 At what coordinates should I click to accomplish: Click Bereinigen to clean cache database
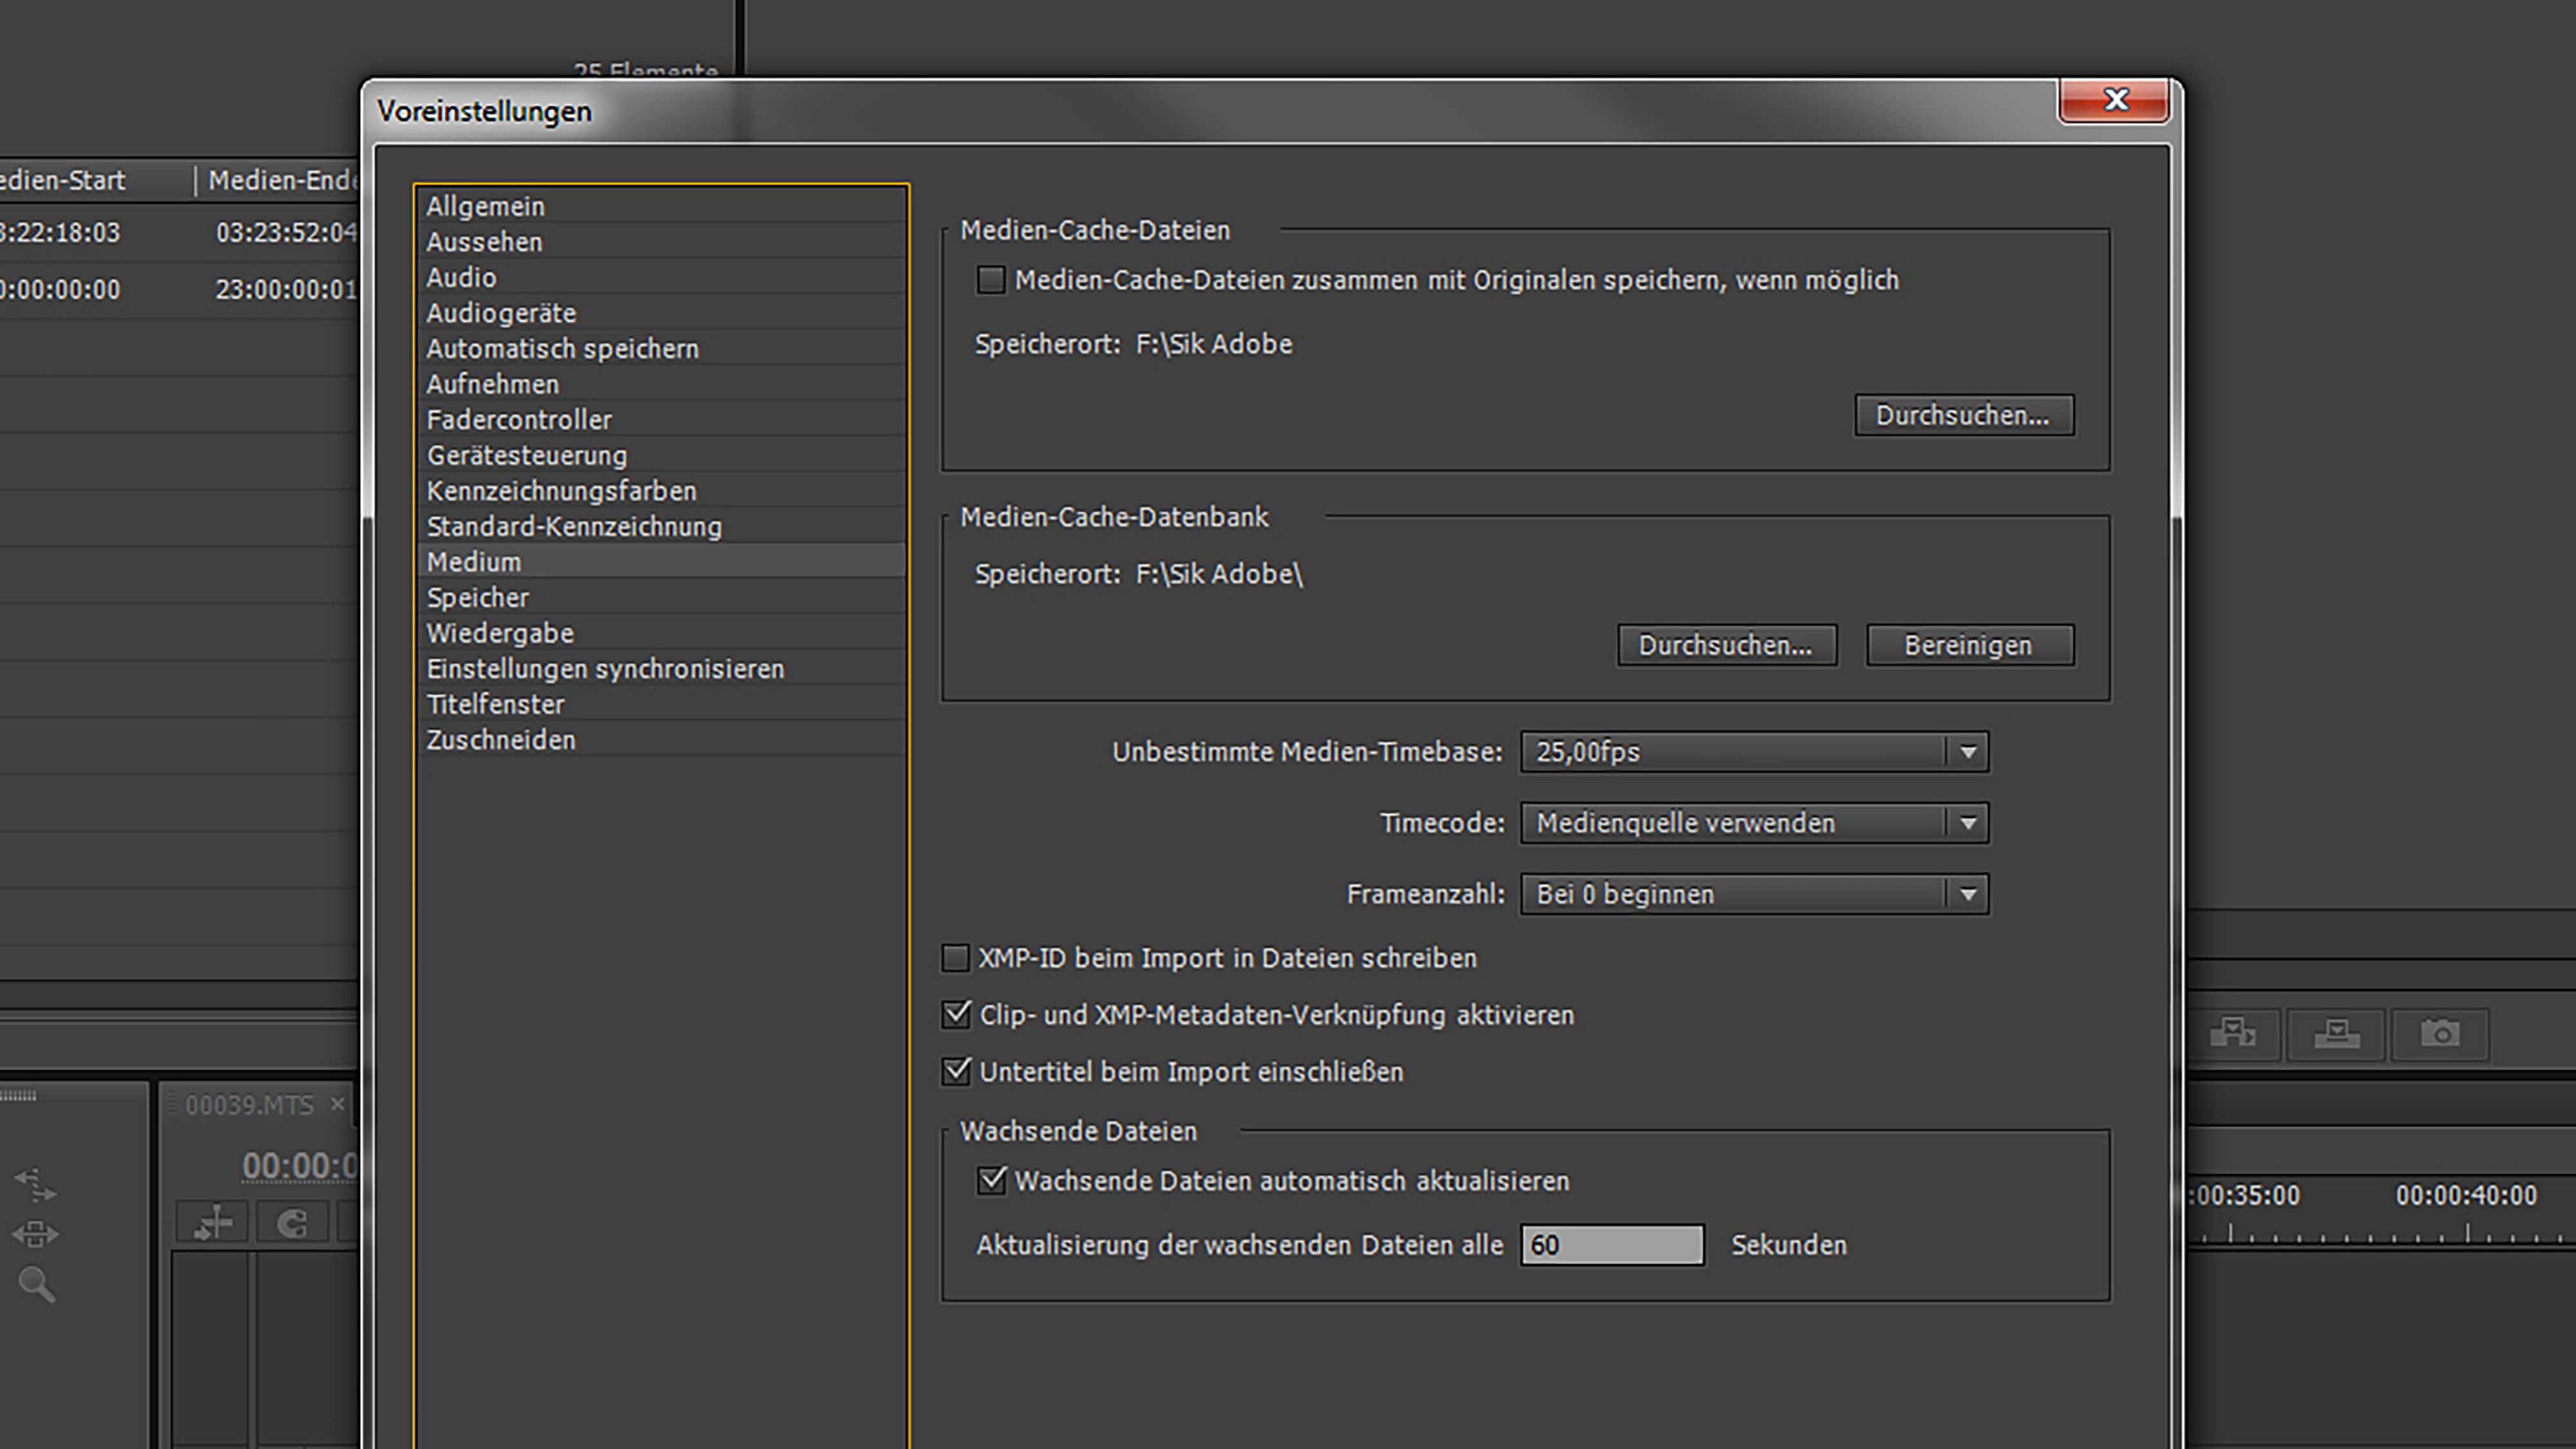(1969, 645)
